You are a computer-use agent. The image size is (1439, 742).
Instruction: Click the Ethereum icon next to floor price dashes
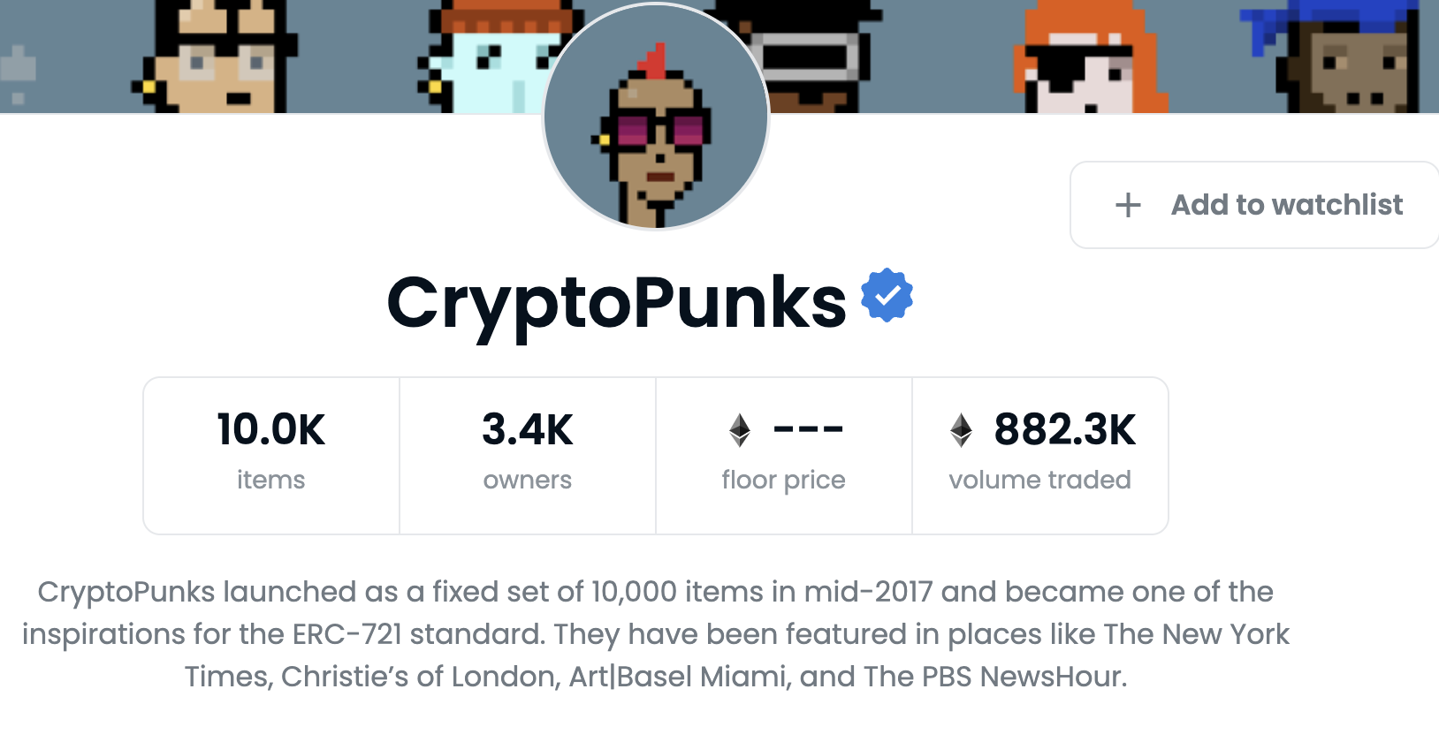(x=740, y=430)
